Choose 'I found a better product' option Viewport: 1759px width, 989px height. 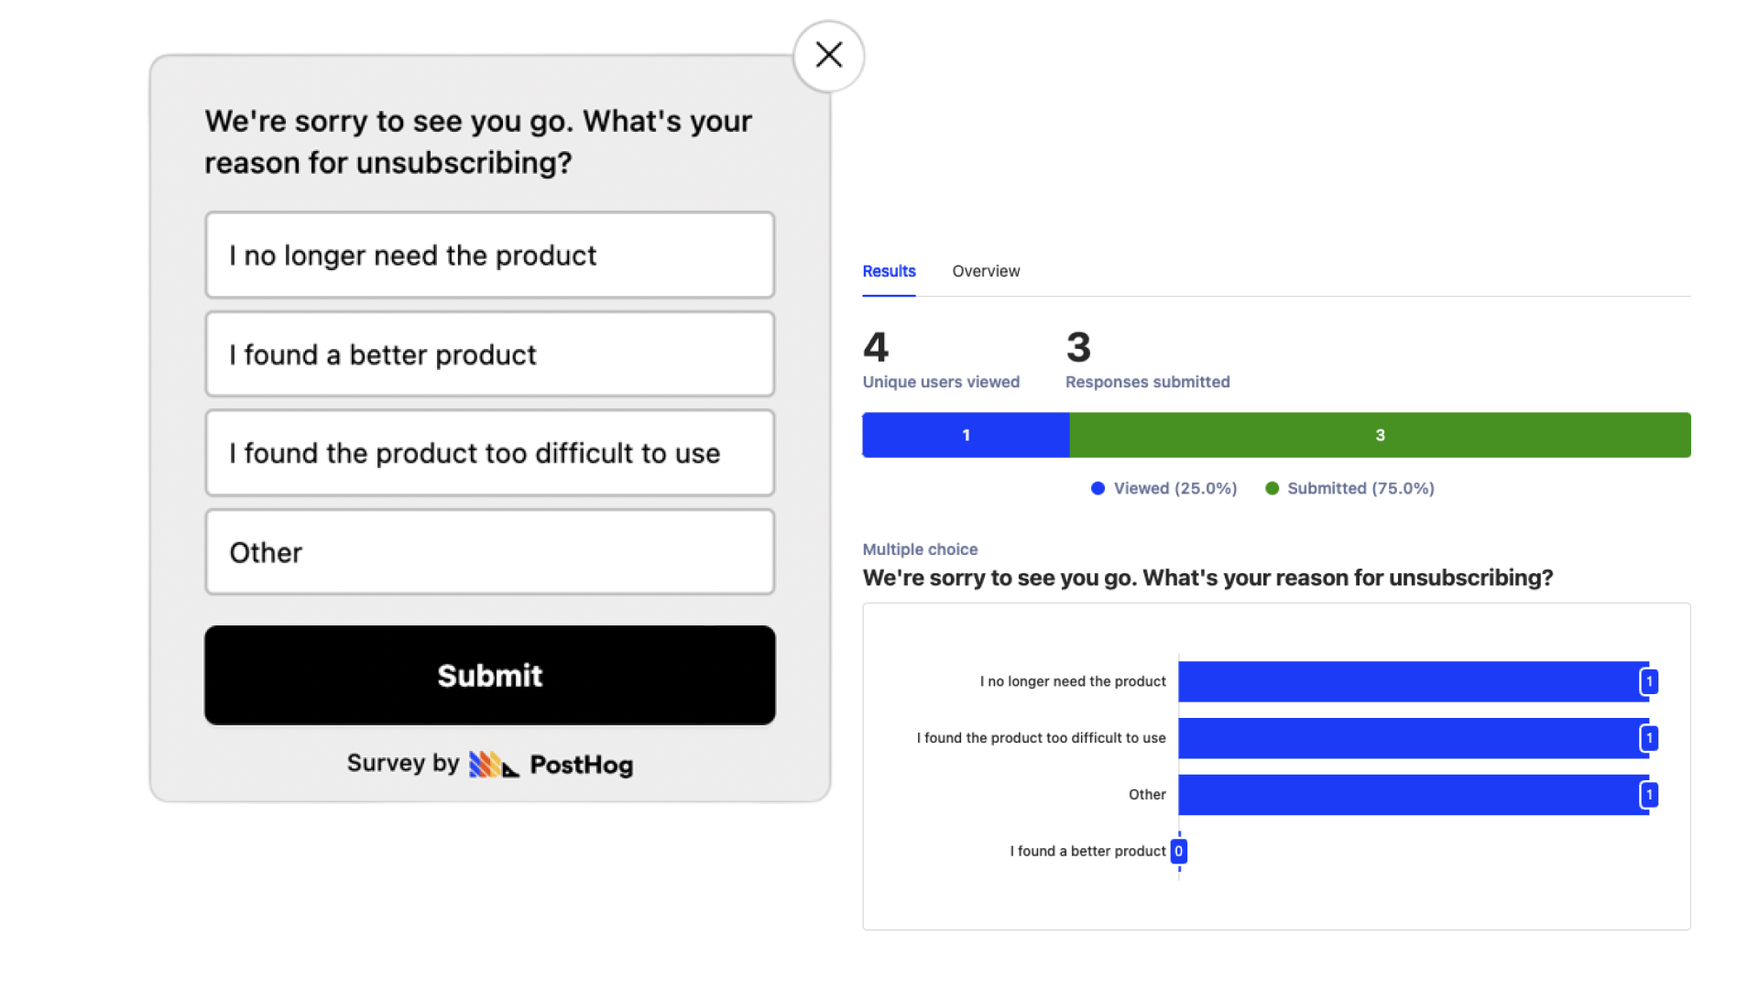[489, 354]
